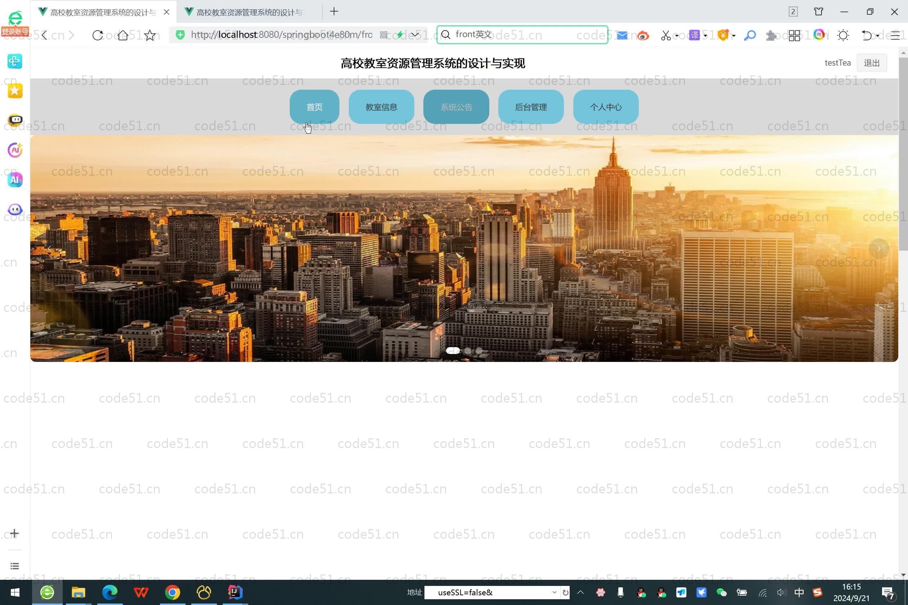Open the mail icon in the toolbar

[x=622, y=36]
